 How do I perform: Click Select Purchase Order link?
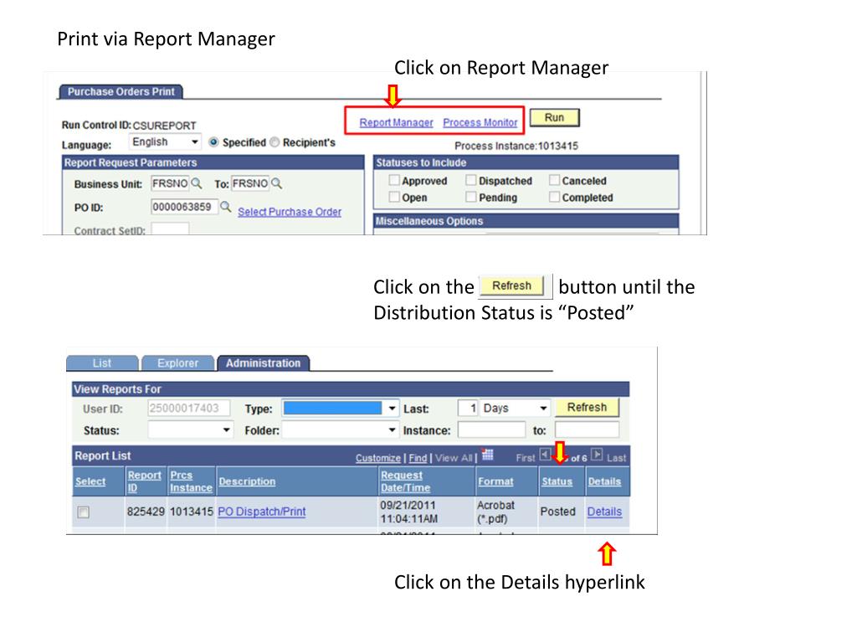pos(289,212)
